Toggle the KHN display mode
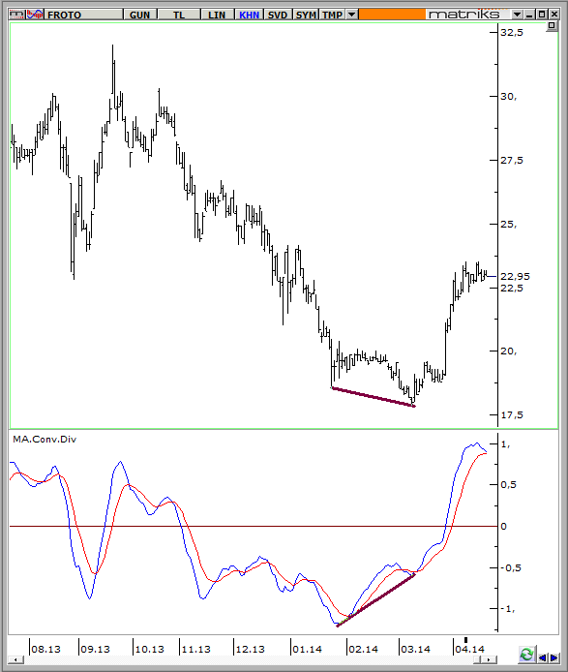This screenshot has width=568, height=672. click(250, 15)
